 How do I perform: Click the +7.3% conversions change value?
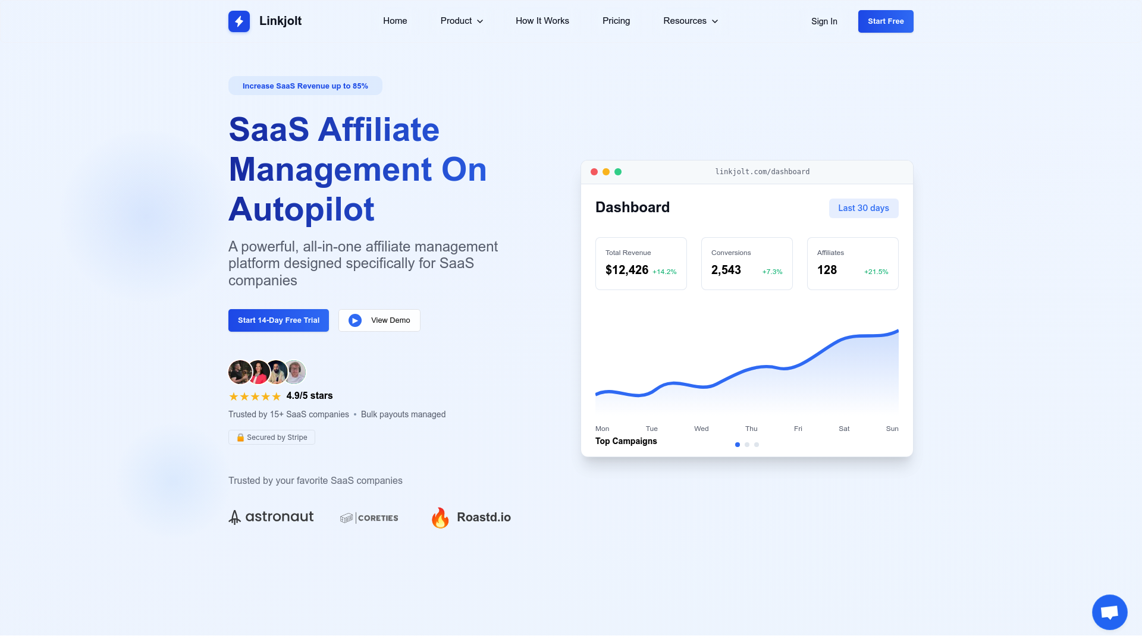773,272
